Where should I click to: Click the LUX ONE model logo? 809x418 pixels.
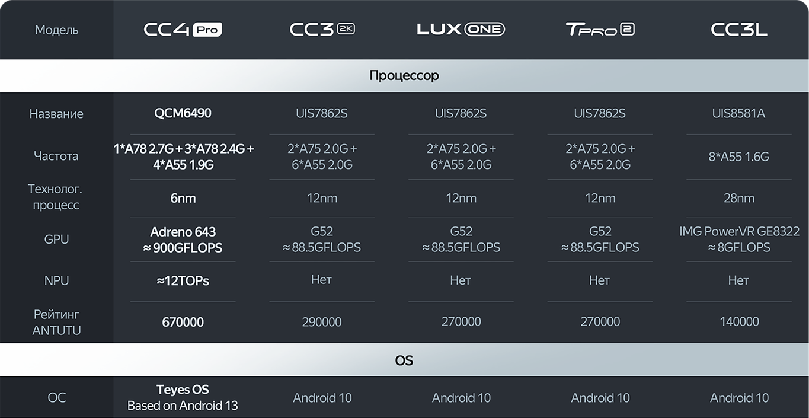pos(461,29)
